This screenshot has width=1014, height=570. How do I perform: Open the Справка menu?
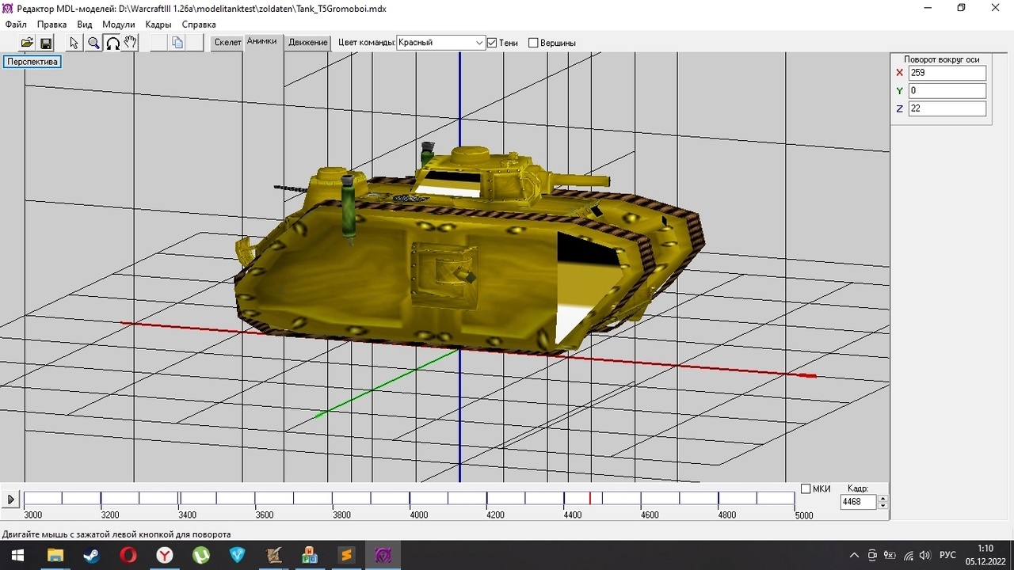[x=199, y=25]
